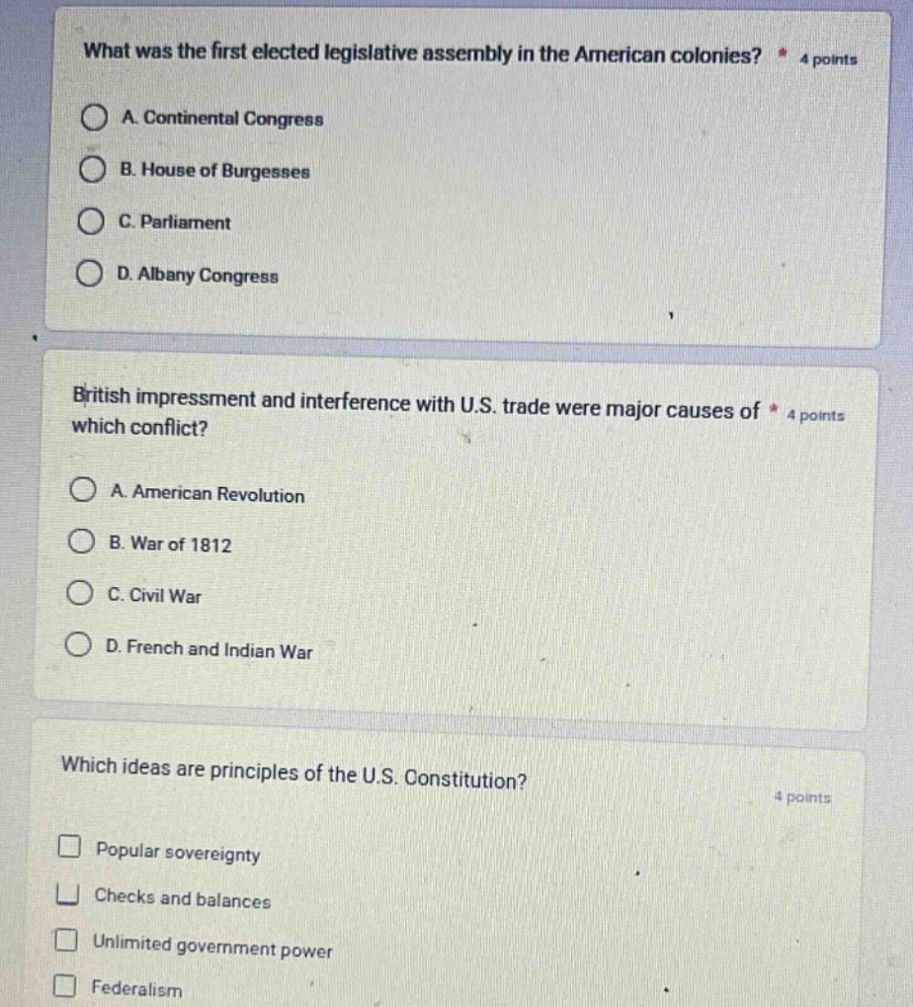
Task: Choose House of Burgesses option
Action: tap(92, 171)
